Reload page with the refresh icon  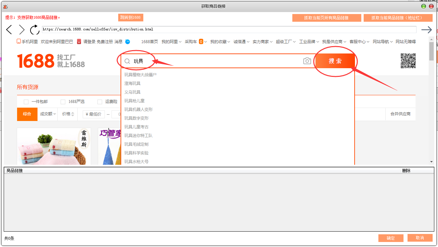pos(34,30)
